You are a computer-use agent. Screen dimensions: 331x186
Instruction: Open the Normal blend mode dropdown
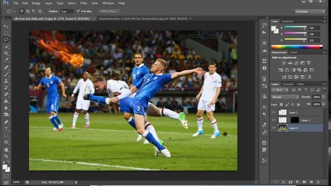(x=285, y=97)
